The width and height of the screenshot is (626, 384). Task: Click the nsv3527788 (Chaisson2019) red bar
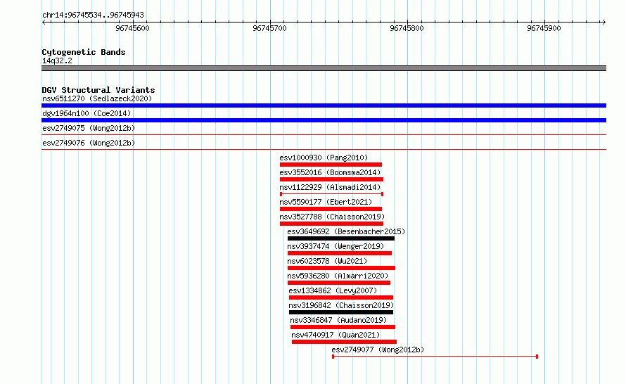(332, 224)
